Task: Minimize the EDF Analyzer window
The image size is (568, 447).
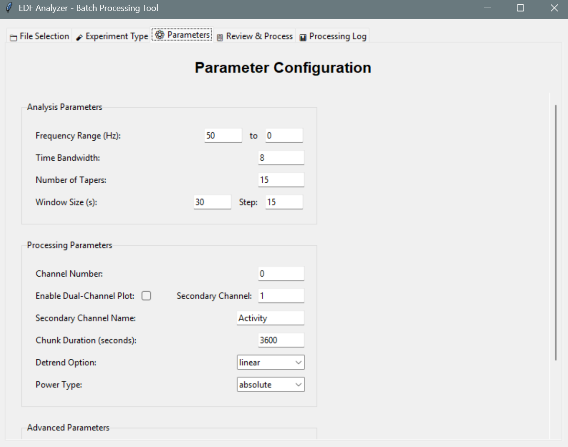Action: [x=488, y=8]
